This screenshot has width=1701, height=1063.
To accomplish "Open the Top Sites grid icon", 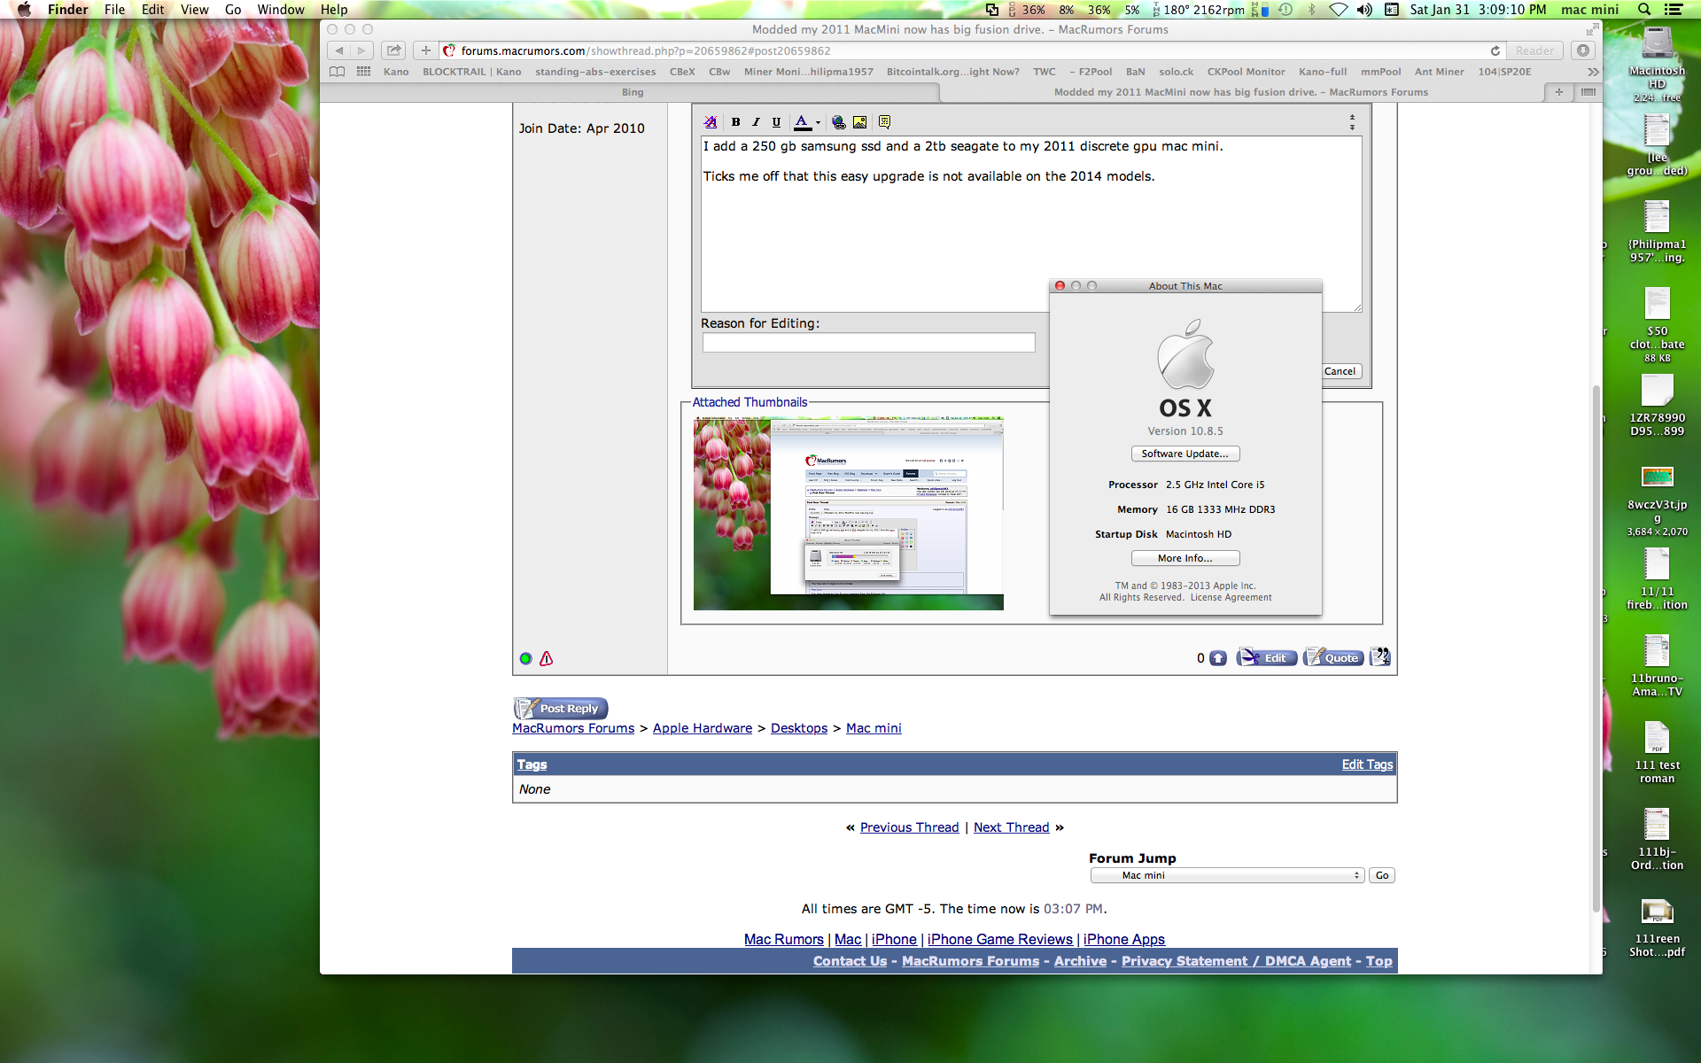I will point(363,72).
